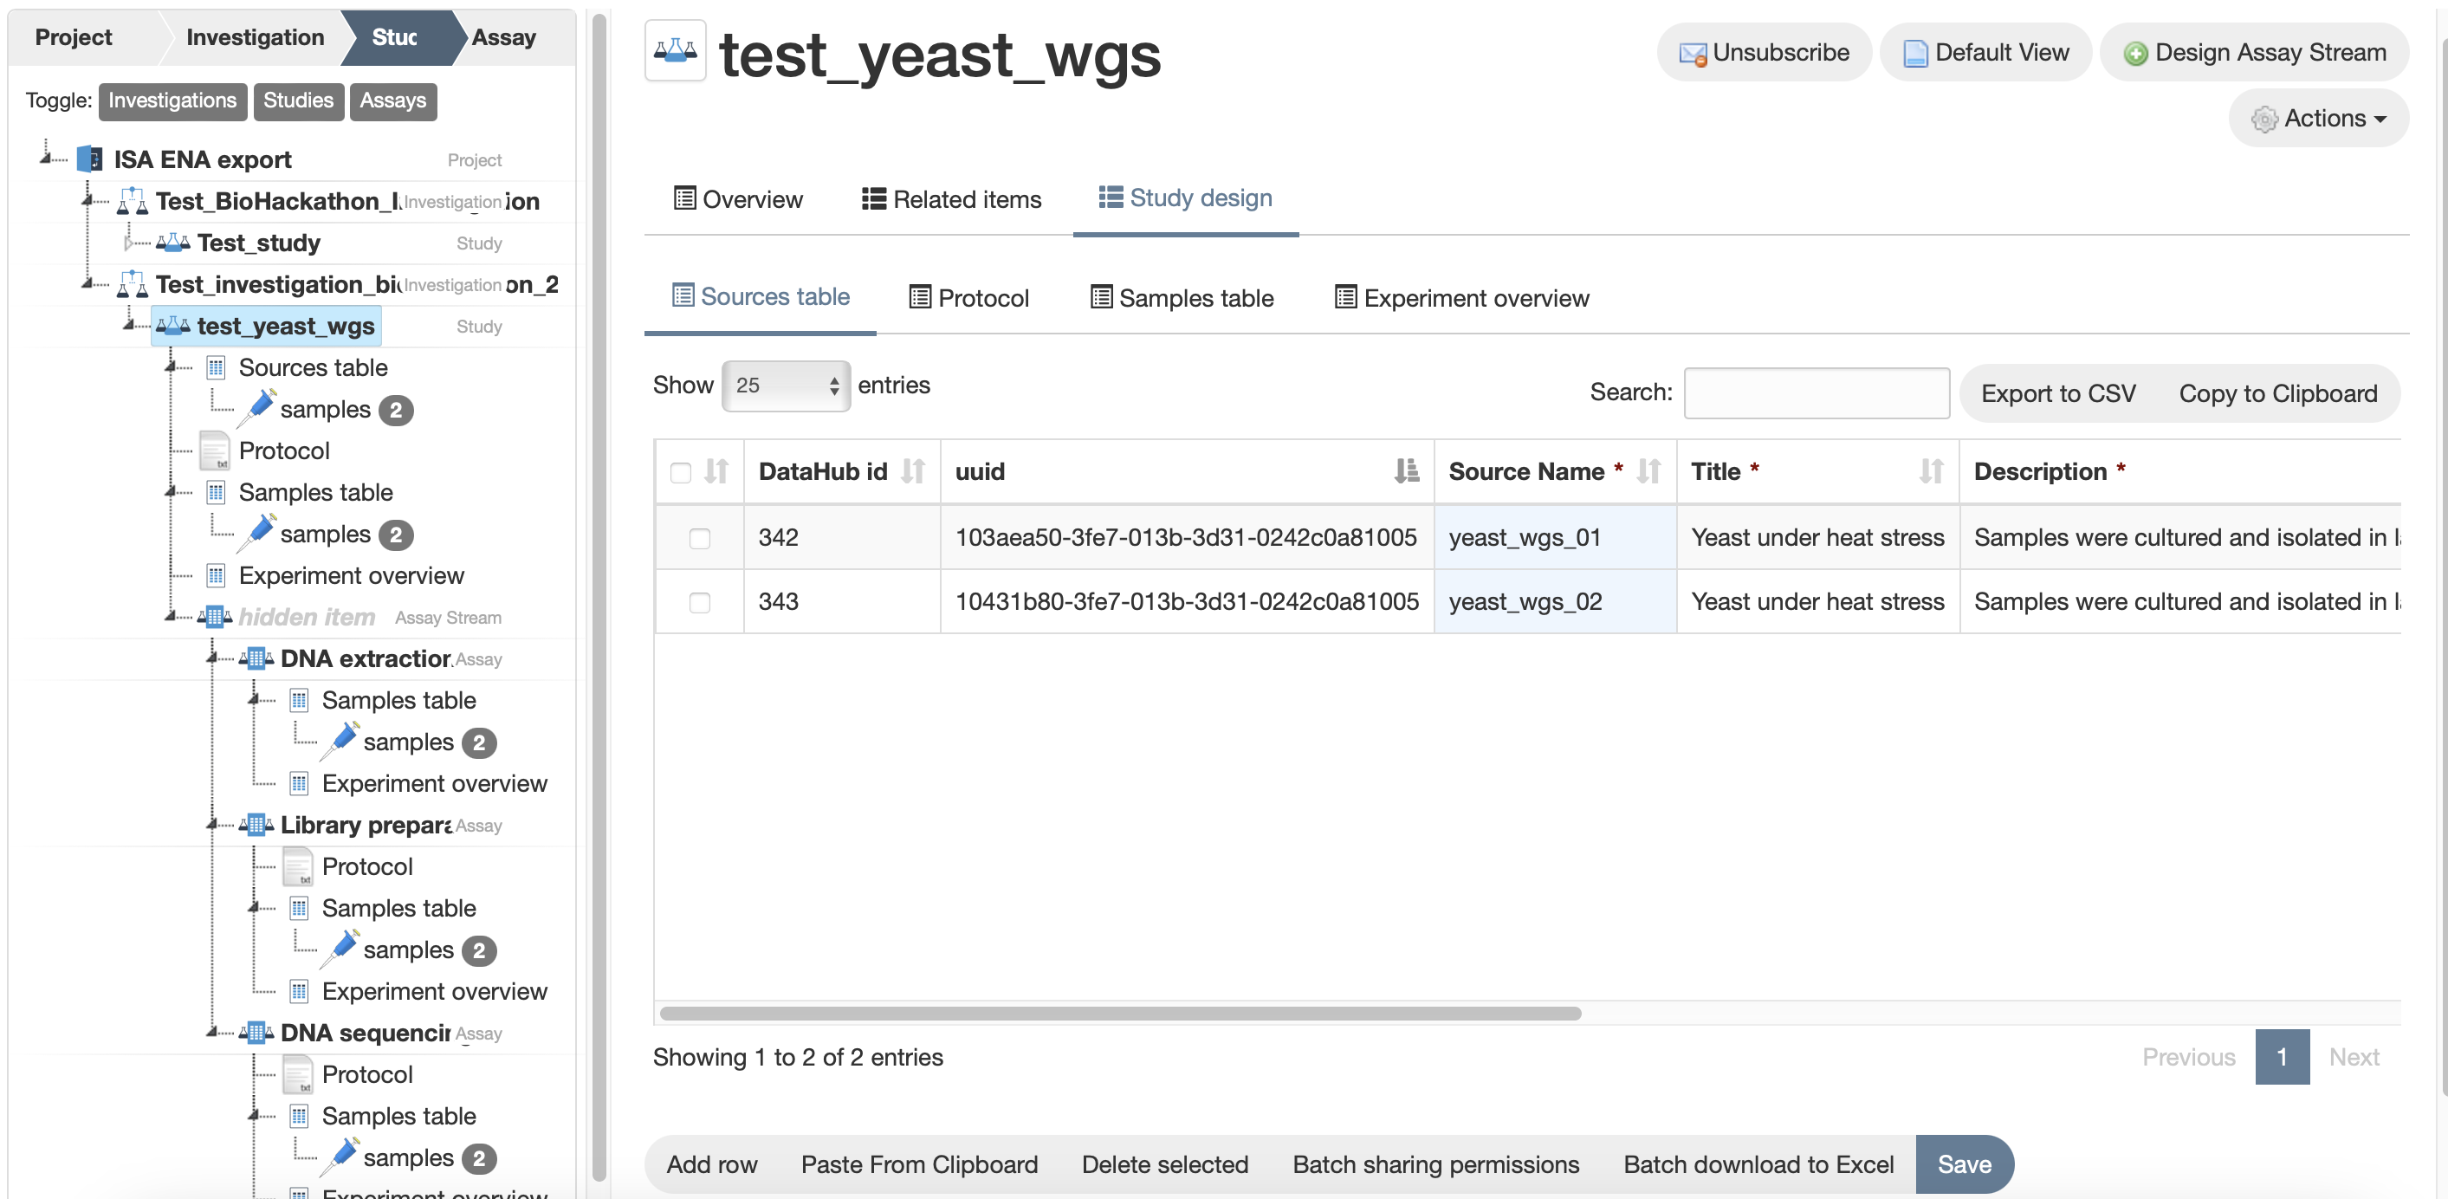This screenshot has height=1199, width=2448.
Task: Click the yeast_wgs_02 source name cell
Action: [1555, 601]
